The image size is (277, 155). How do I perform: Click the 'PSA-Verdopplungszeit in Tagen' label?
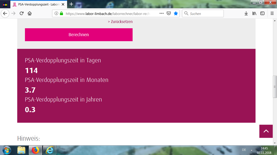click(x=63, y=60)
